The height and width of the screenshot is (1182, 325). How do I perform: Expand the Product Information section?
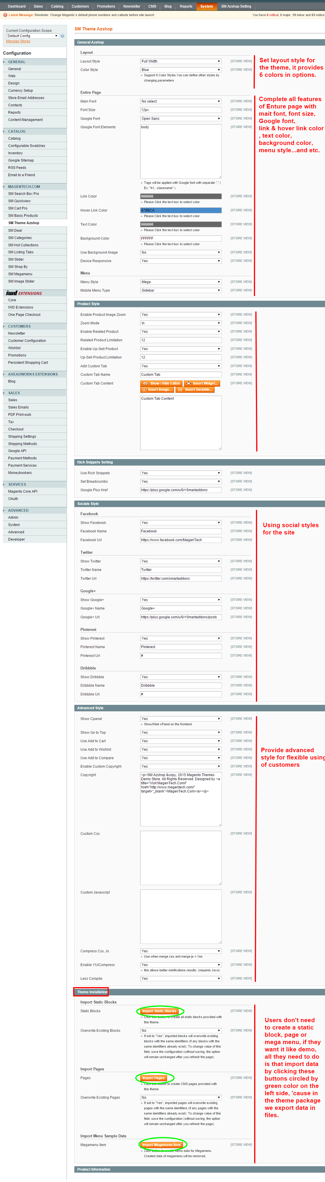(200, 1169)
